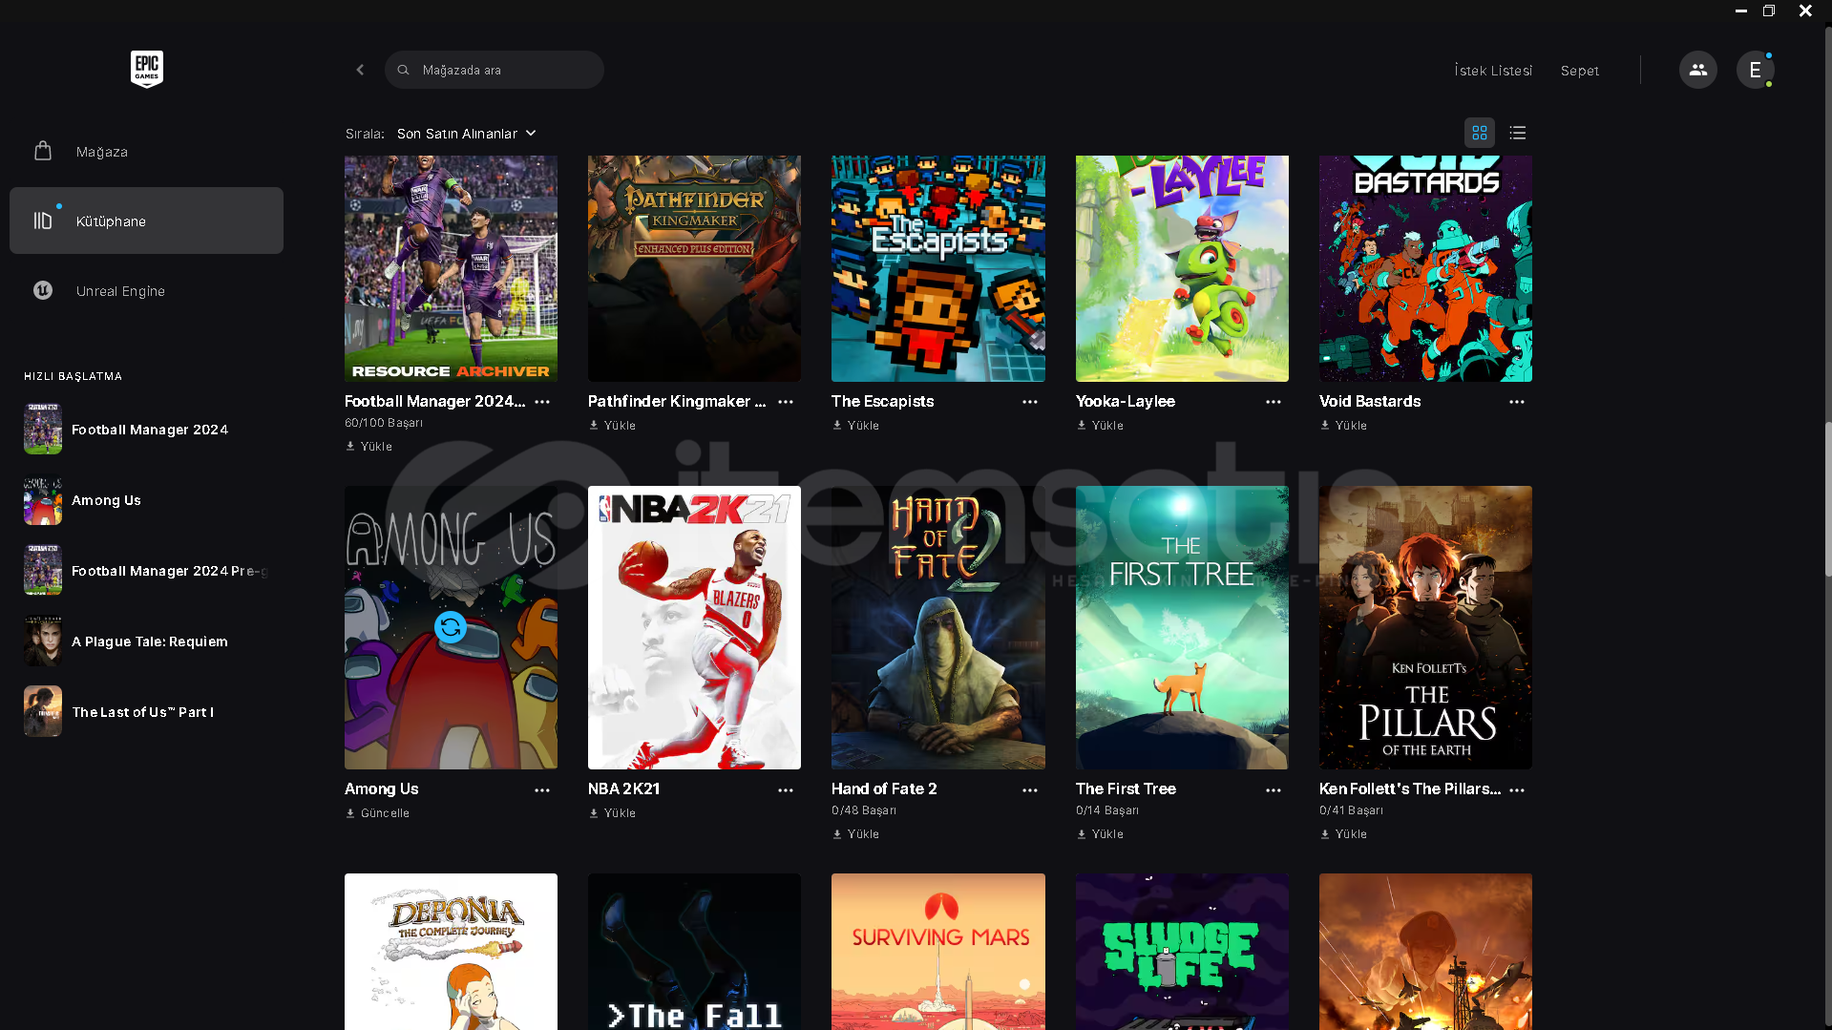Open Sepet cart
The height and width of the screenshot is (1030, 1832).
(x=1580, y=71)
